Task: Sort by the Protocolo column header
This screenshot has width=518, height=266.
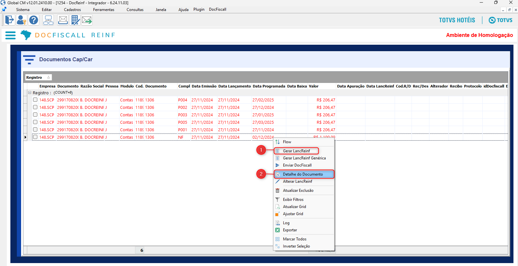Action: tap(473, 86)
